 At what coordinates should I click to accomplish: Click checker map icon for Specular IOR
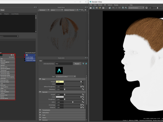click(83, 102)
